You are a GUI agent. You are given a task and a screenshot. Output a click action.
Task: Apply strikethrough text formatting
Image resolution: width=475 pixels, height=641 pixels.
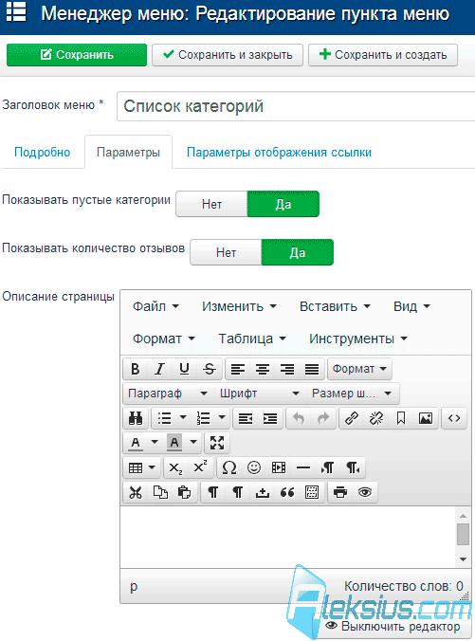tap(210, 369)
